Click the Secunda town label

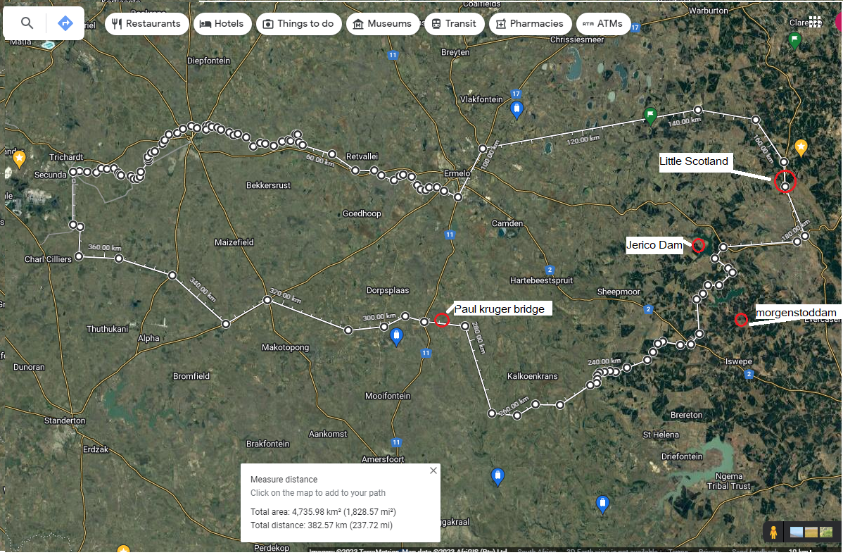[x=51, y=175]
